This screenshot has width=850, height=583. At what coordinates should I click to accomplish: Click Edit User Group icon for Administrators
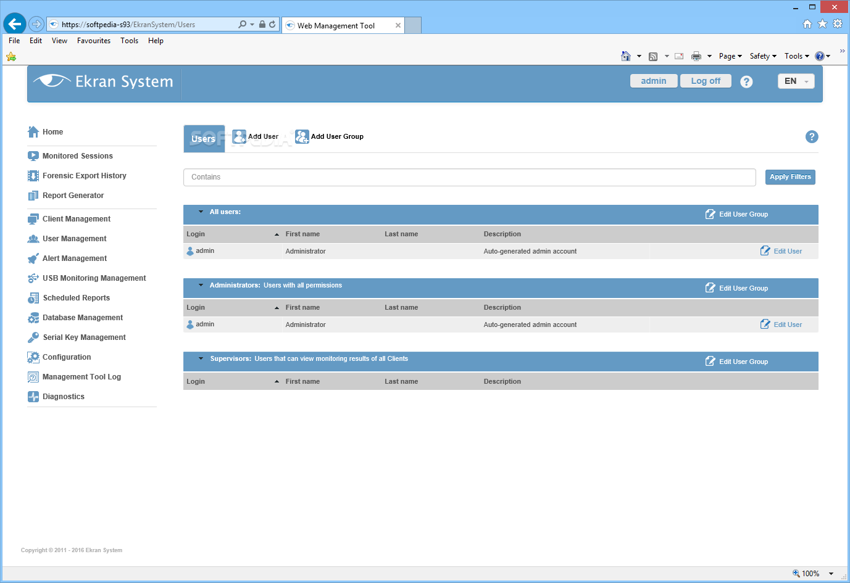pyautogui.click(x=710, y=287)
